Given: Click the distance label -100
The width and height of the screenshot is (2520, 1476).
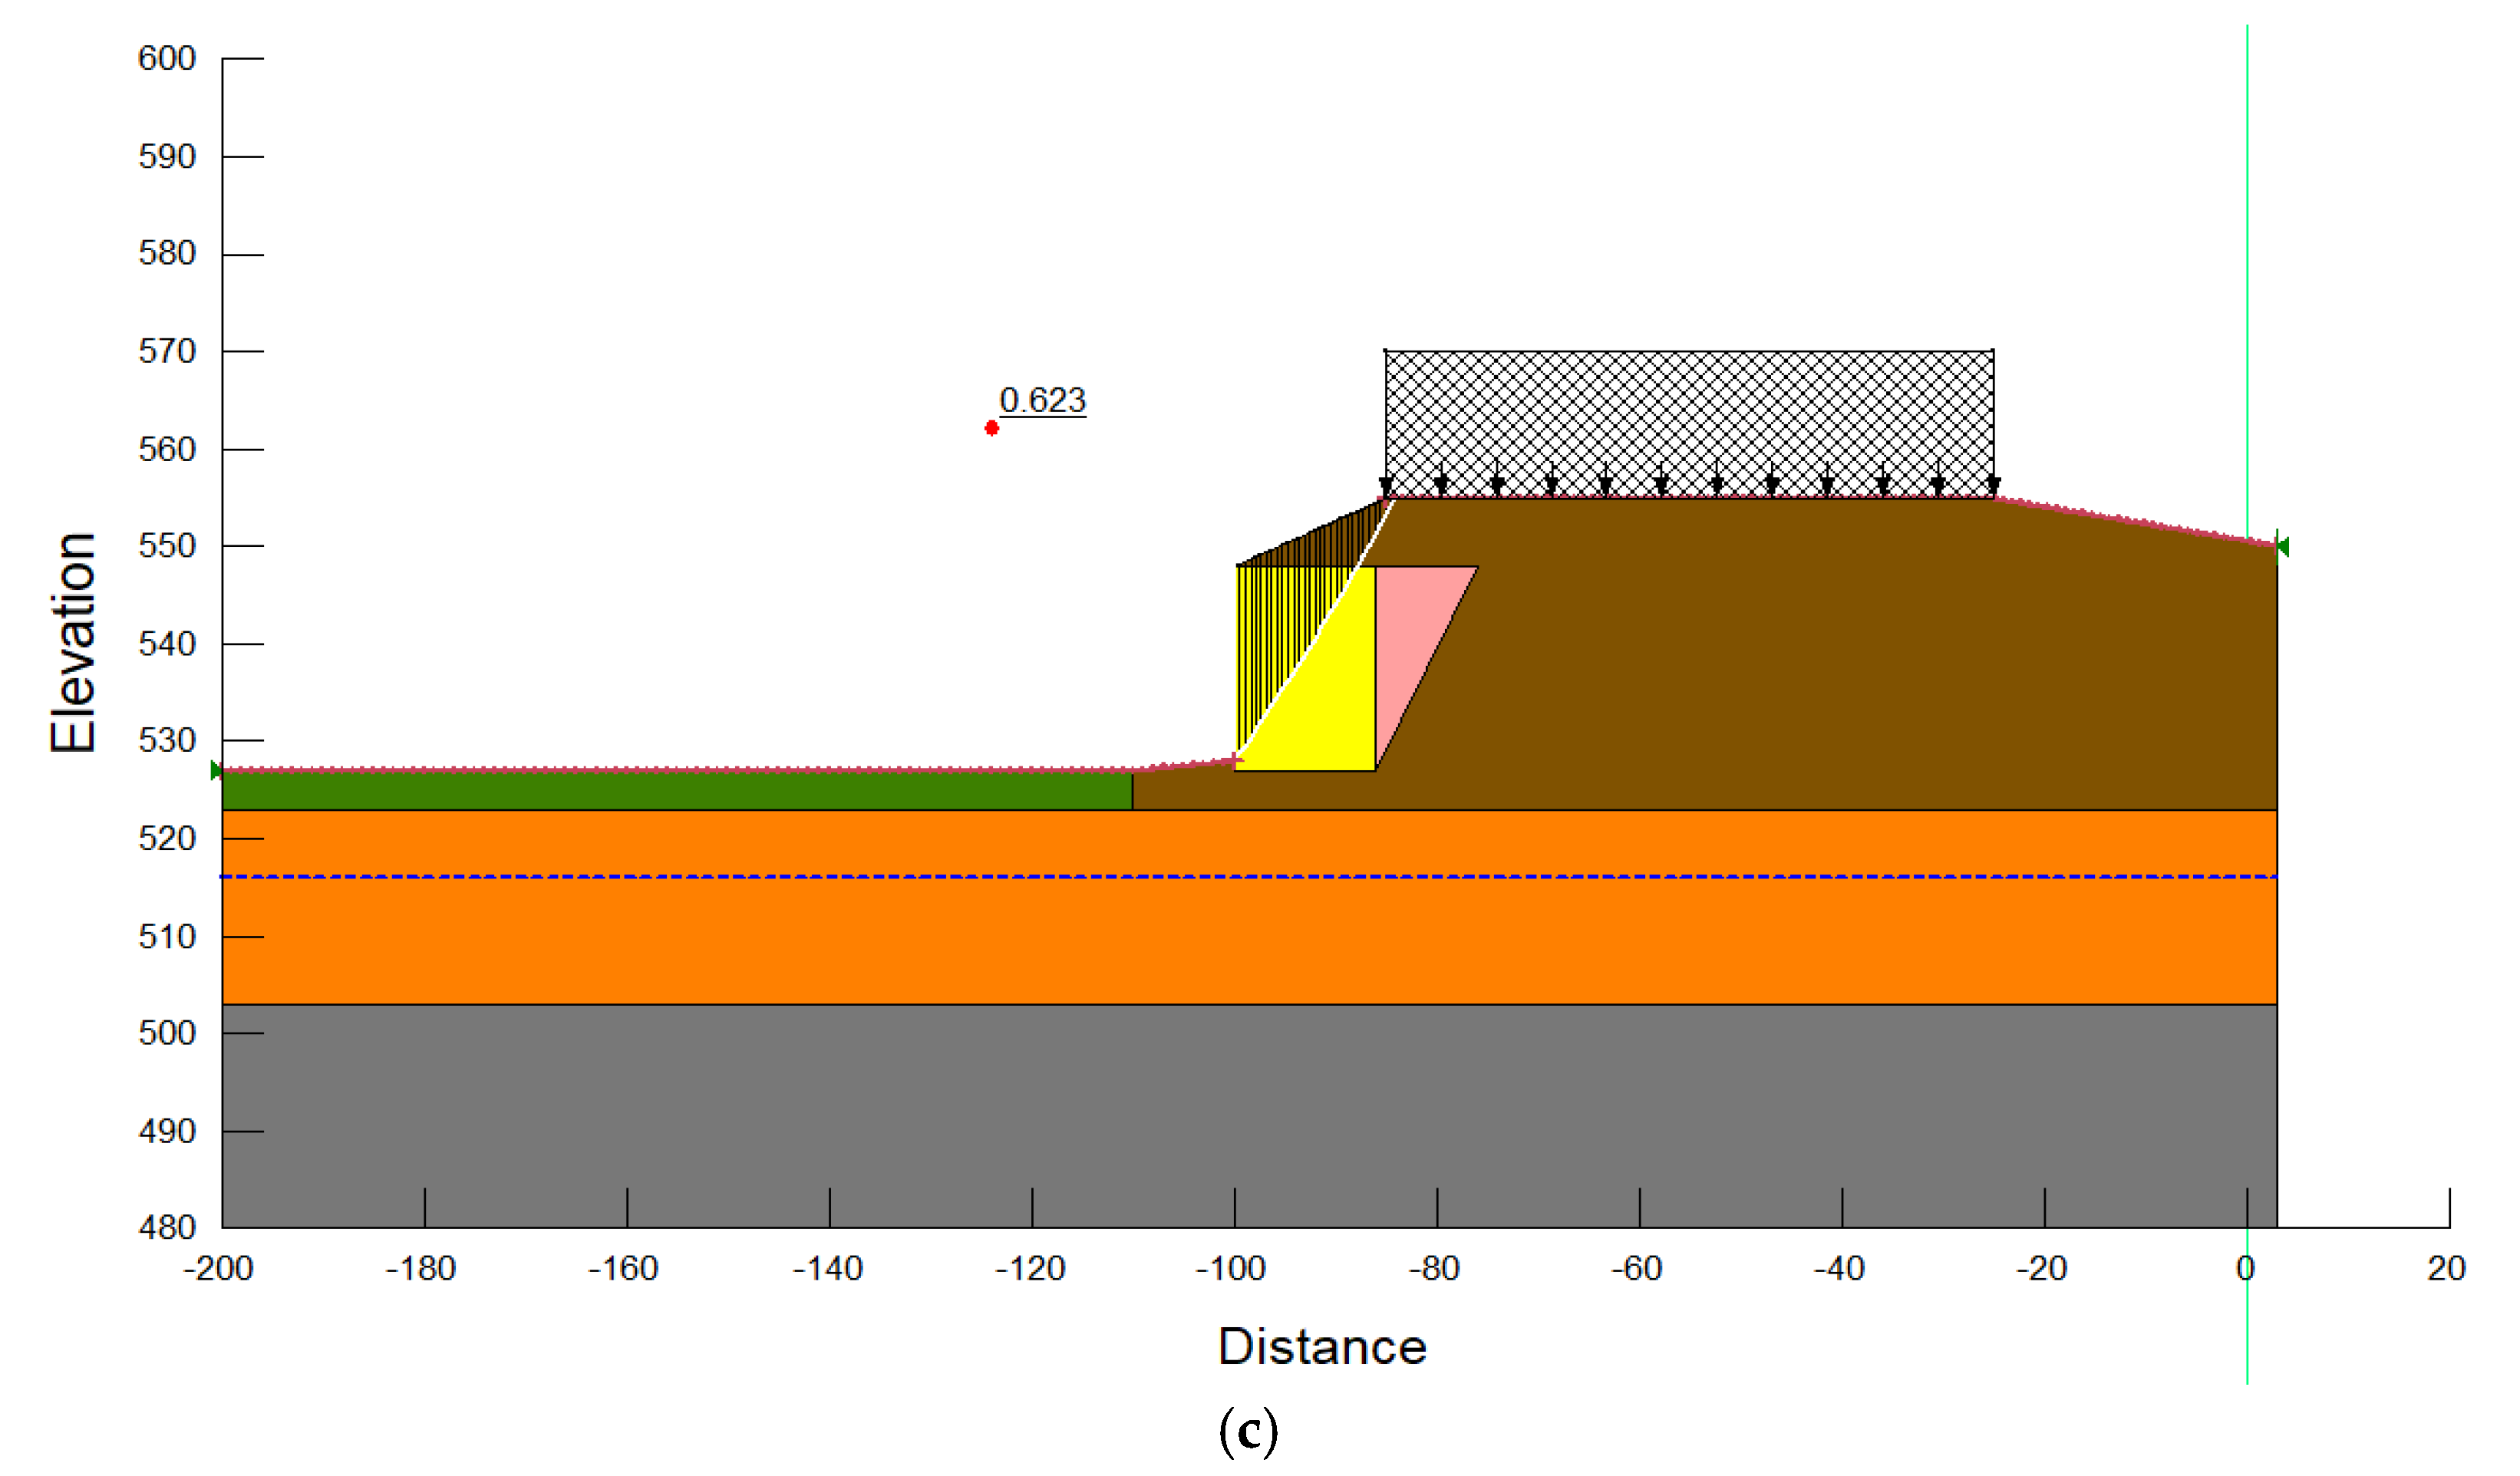Looking at the screenshot, I should point(1231,1268).
